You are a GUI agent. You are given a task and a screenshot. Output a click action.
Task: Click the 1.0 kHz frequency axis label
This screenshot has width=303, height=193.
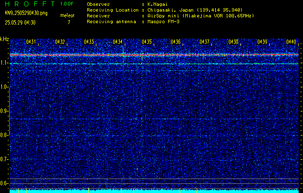click(3, 87)
